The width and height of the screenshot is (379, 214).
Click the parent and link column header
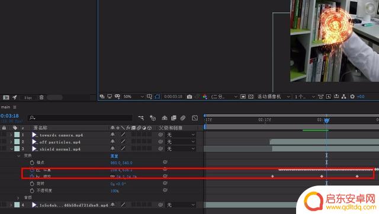pos(171,127)
